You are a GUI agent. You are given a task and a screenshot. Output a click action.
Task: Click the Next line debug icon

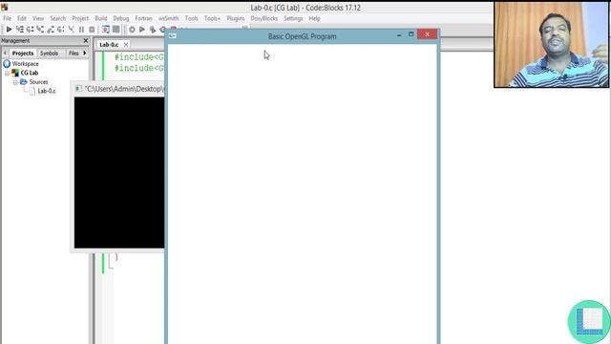coord(30,30)
